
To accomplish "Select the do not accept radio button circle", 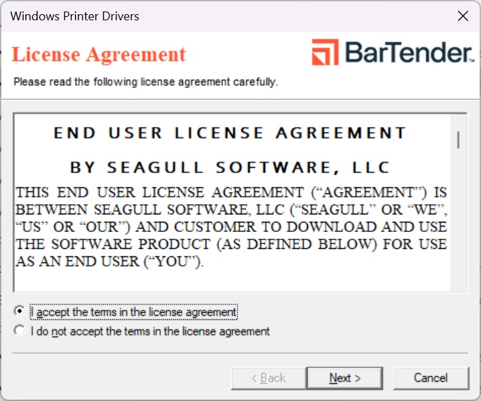I will click(20, 331).
